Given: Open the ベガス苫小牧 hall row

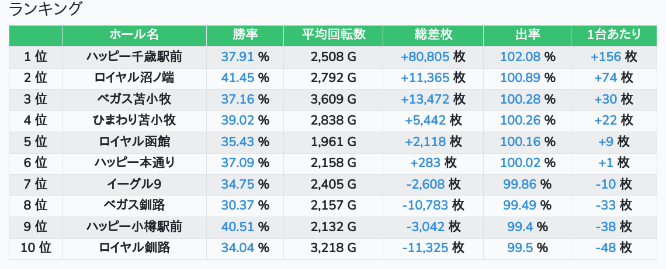Looking at the screenshot, I should coord(134,100).
